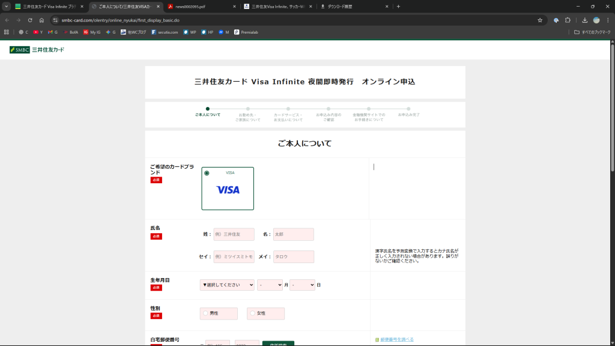Image resolution: width=615 pixels, height=346 pixels.
Task: Open the birth month dropdown
Action: click(270, 285)
